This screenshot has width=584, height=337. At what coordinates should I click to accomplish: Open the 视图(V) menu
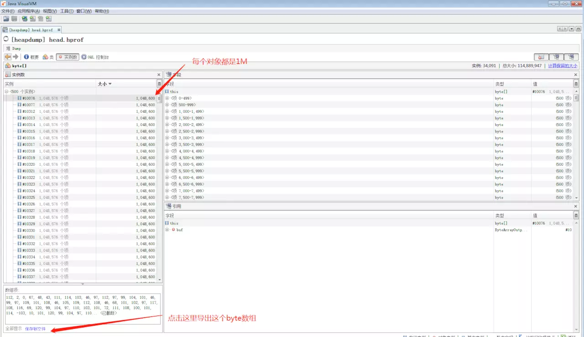coord(50,11)
